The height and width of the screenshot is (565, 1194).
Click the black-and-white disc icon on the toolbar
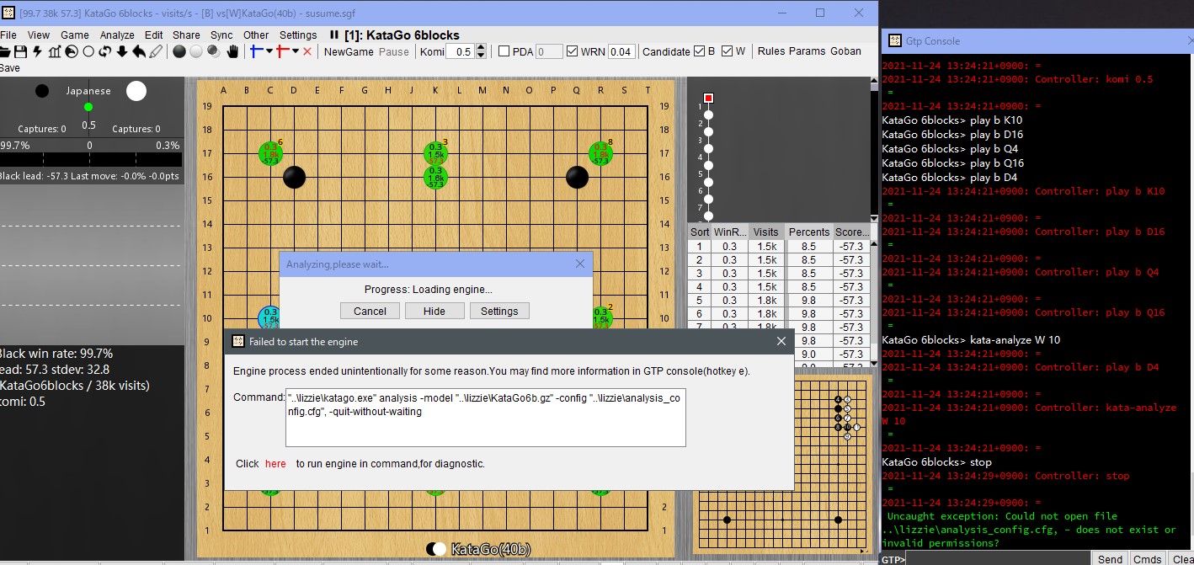click(72, 52)
